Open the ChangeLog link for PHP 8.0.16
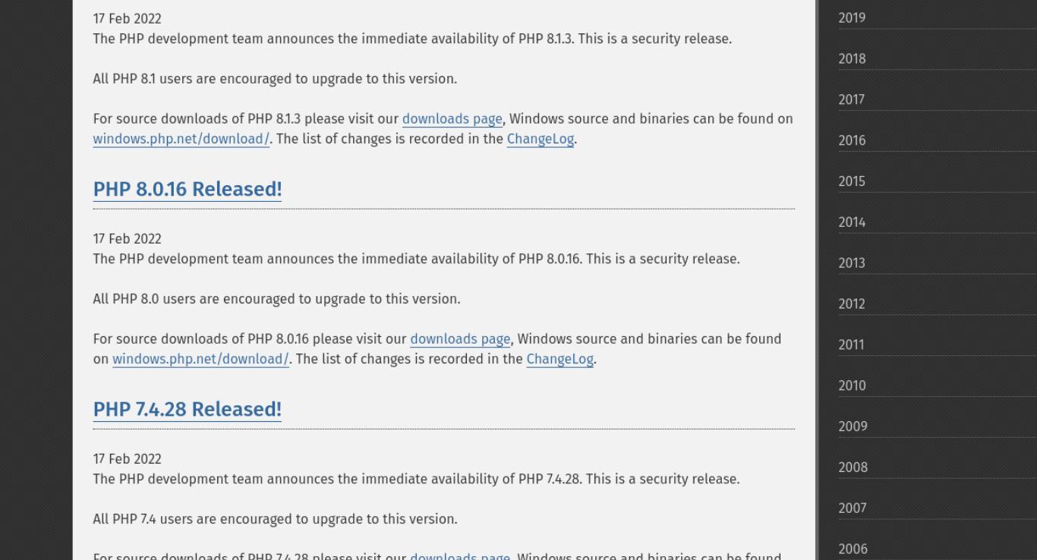This screenshot has height=560, width=1037. coord(559,359)
